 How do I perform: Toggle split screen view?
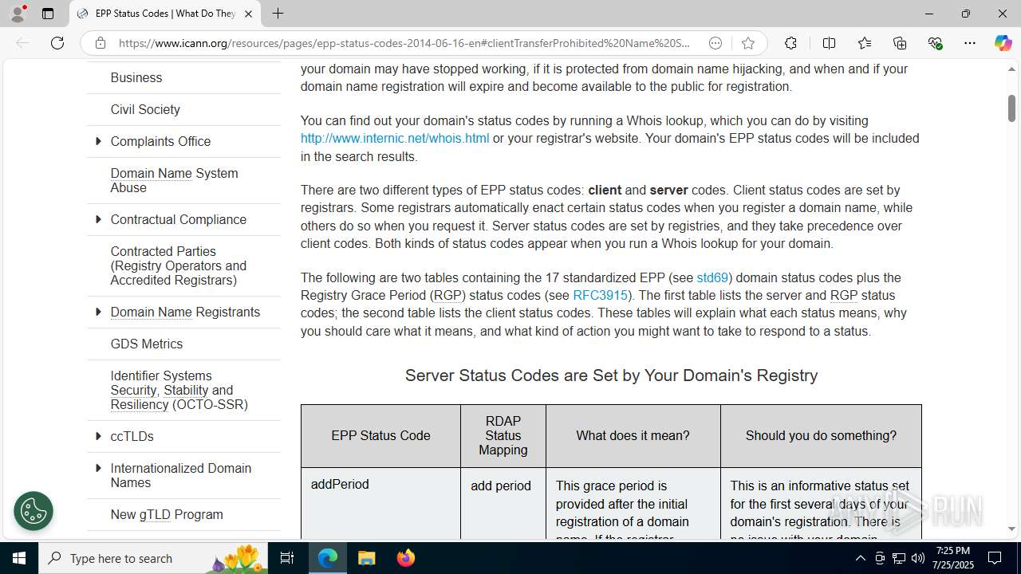[x=829, y=43]
